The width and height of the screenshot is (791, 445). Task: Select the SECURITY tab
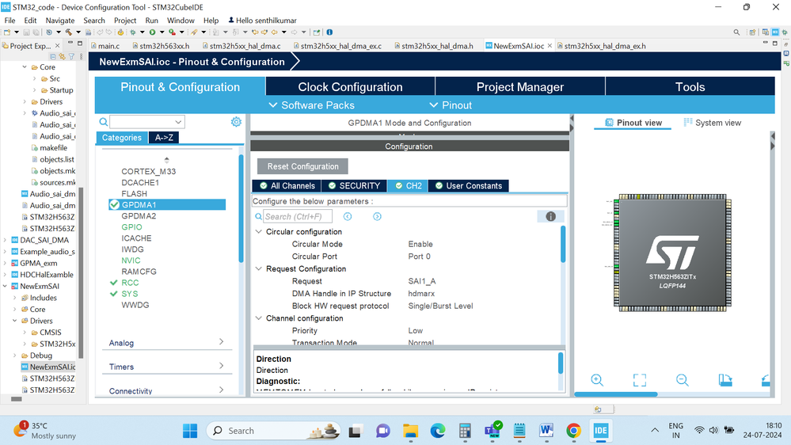tap(354, 185)
